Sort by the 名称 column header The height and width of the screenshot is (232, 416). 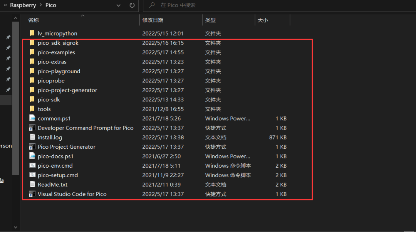pos(34,20)
